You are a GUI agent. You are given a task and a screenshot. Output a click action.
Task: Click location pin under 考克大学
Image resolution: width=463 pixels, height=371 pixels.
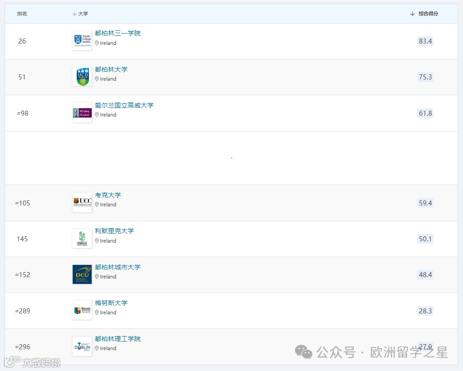pyautogui.click(x=97, y=205)
